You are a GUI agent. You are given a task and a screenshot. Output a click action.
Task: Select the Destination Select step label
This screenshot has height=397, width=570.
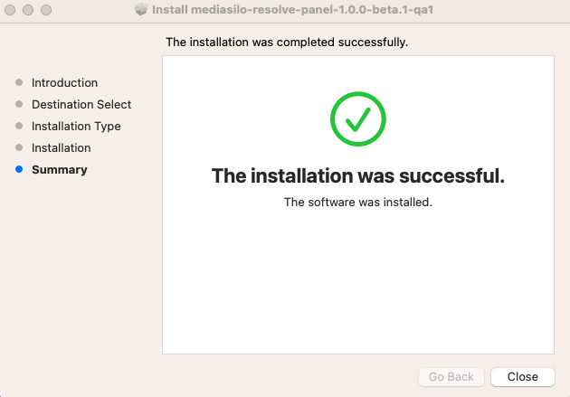click(x=81, y=104)
